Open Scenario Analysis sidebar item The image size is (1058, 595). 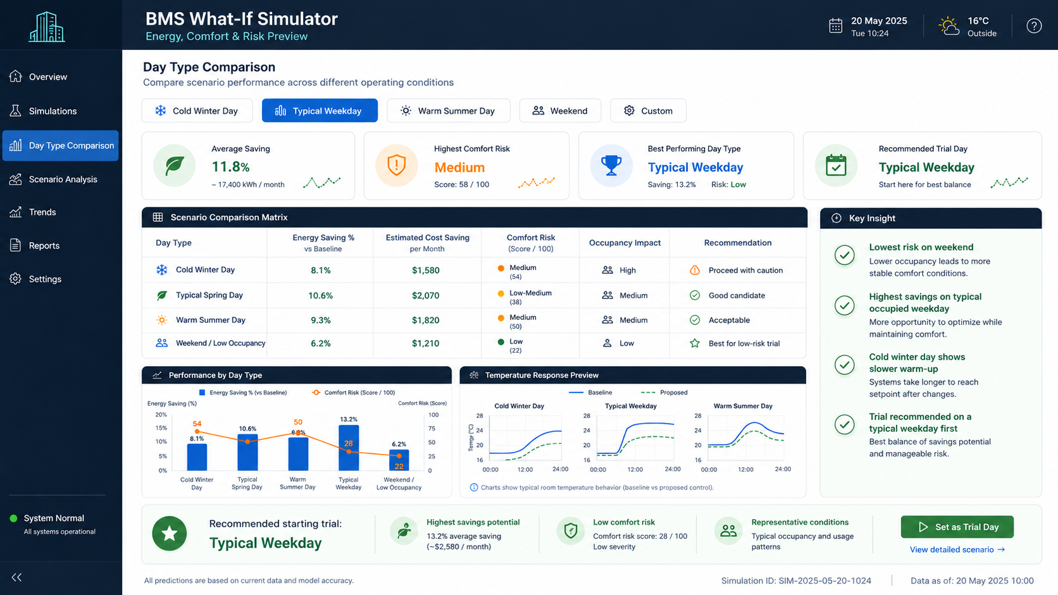pos(61,179)
